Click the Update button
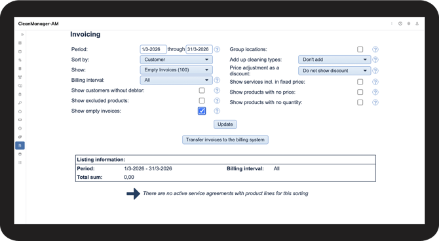This screenshot has width=439, height=241. click(x=225, y=124)
